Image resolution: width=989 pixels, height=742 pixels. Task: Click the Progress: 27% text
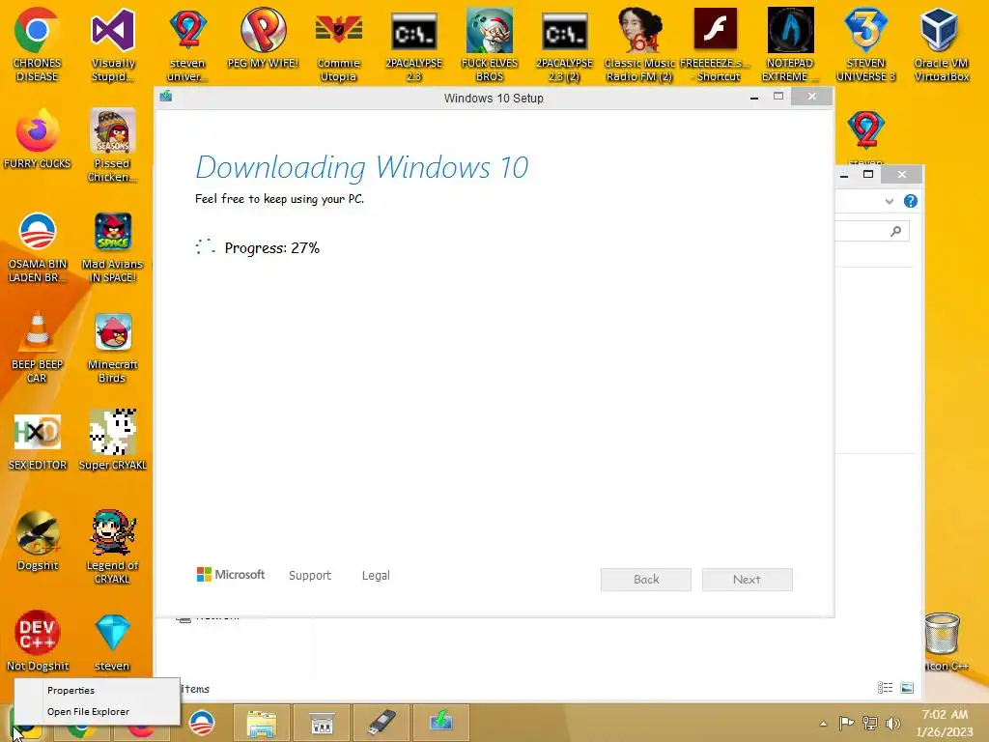coord(271,248)
